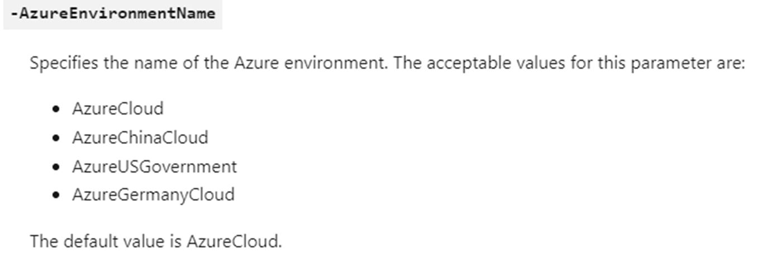Click AzureCloud in the default value sentence
Viewport: 772px width, 259px height.
tap(234, 242)
